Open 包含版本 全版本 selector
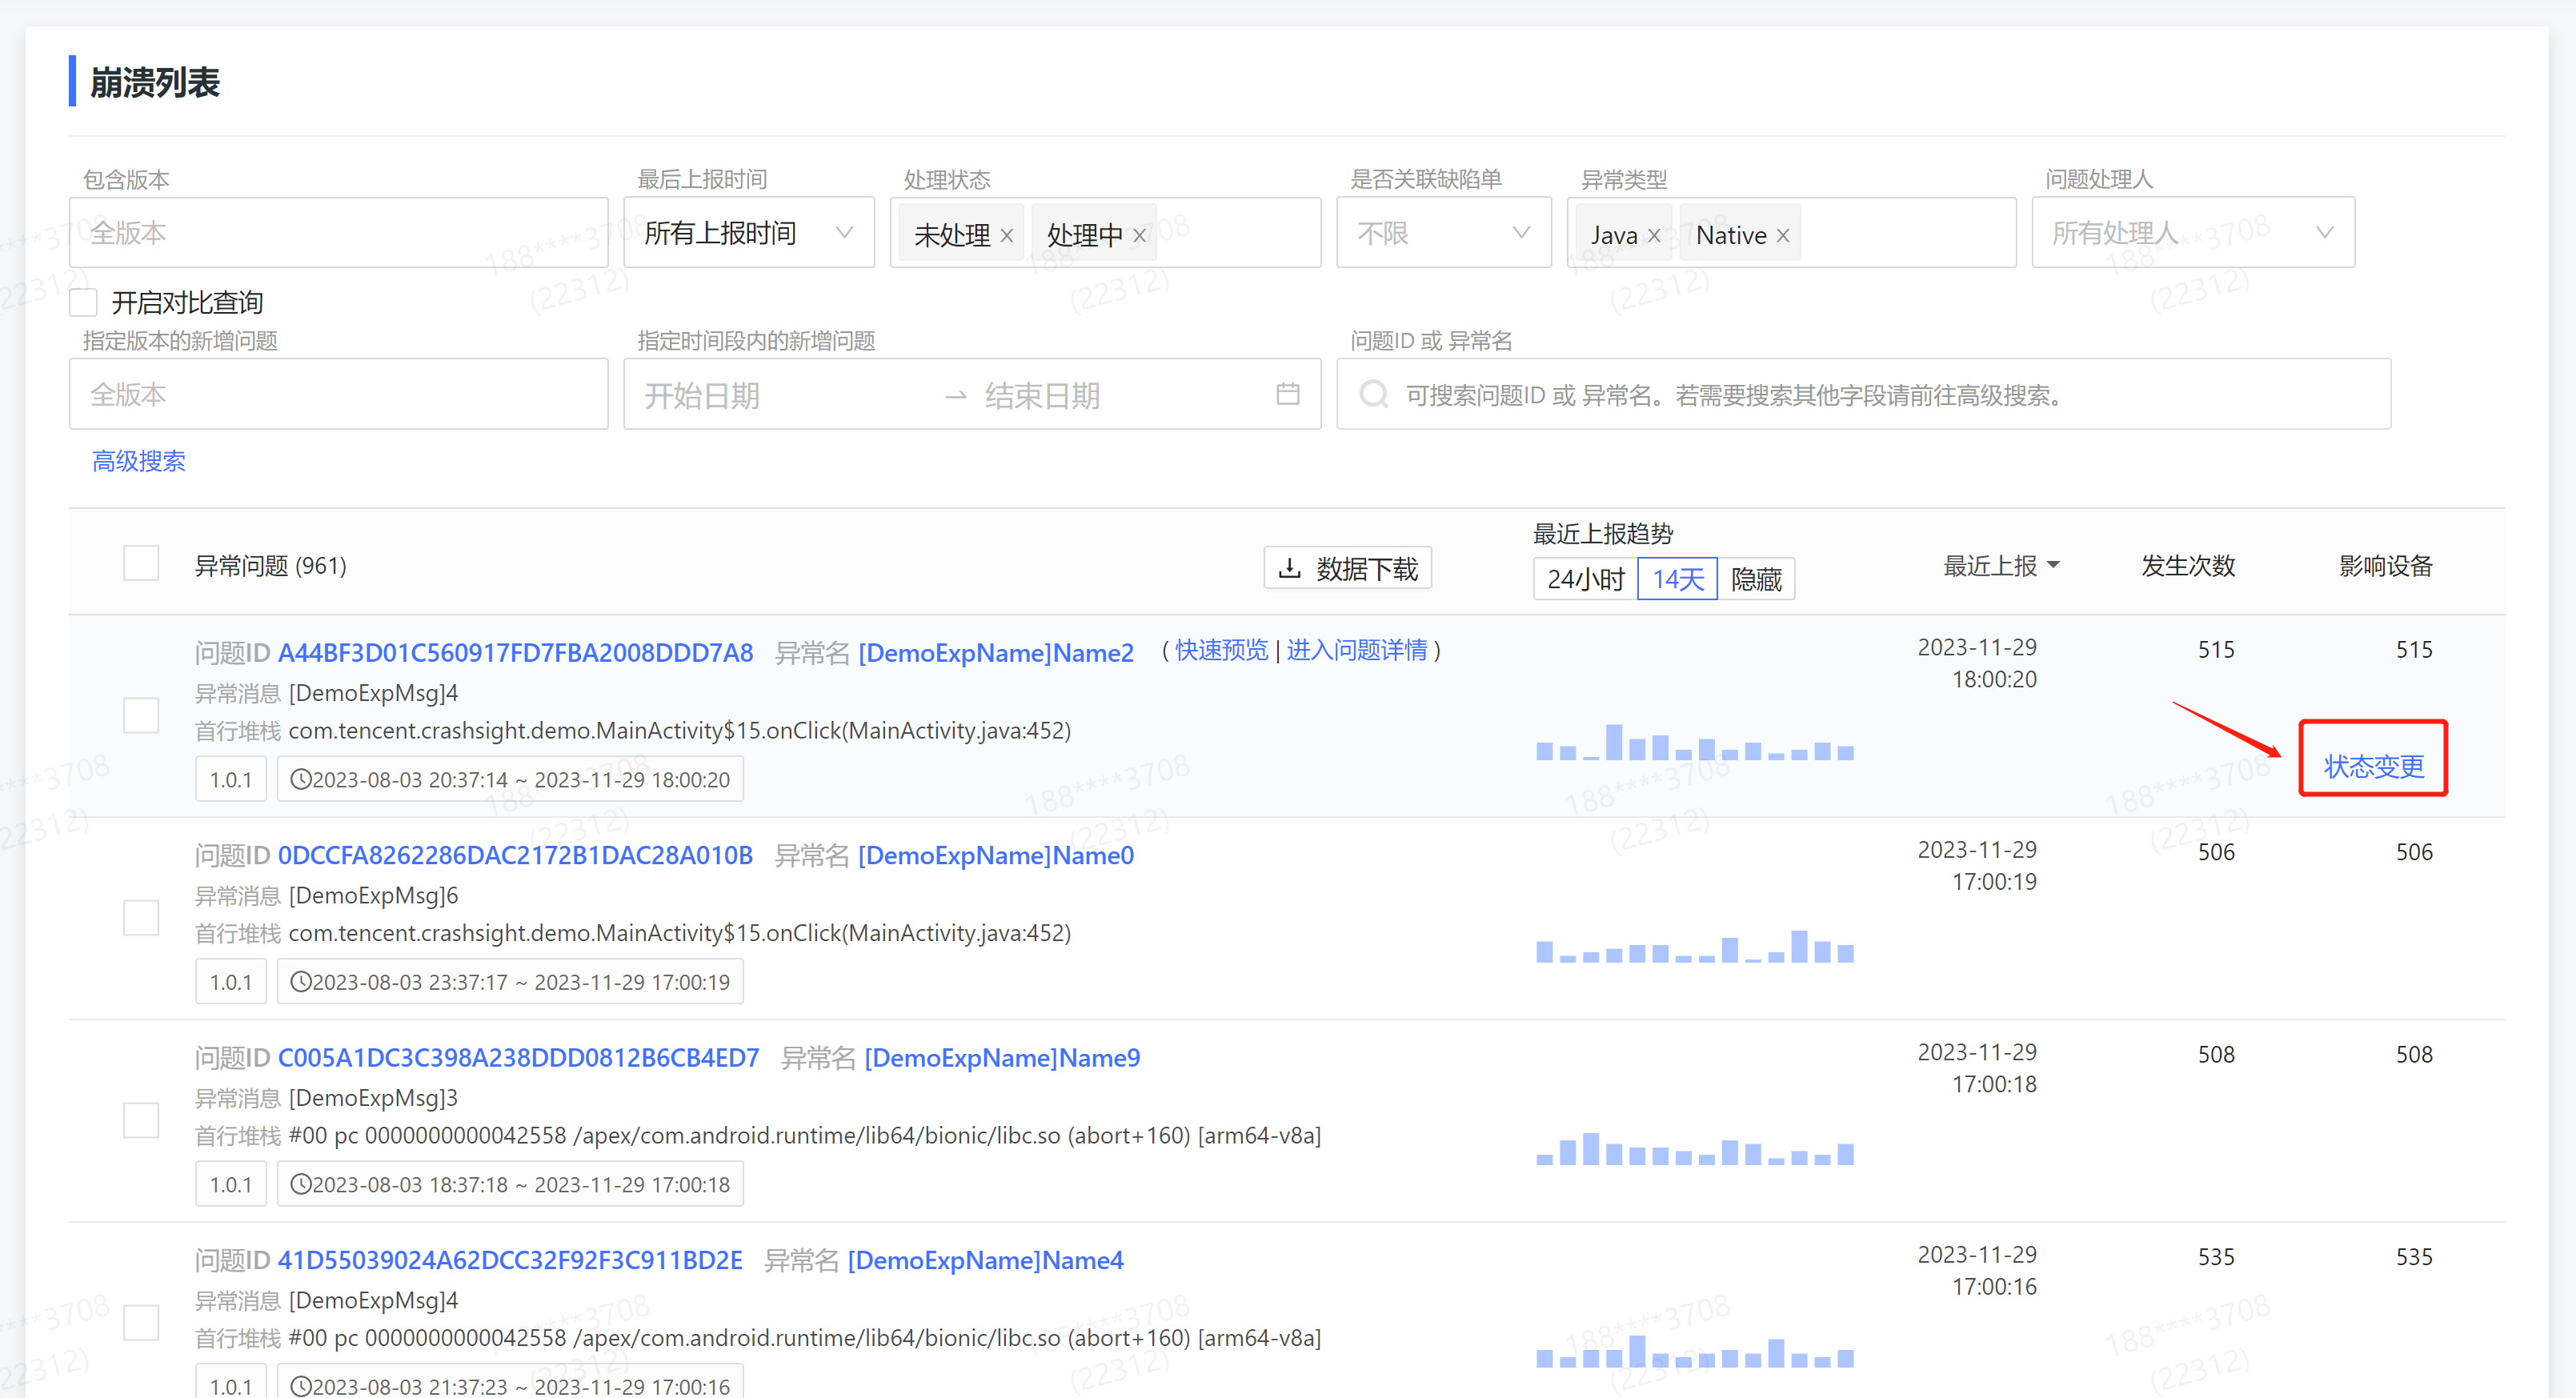2576x1398 pixels. [339, 232]
